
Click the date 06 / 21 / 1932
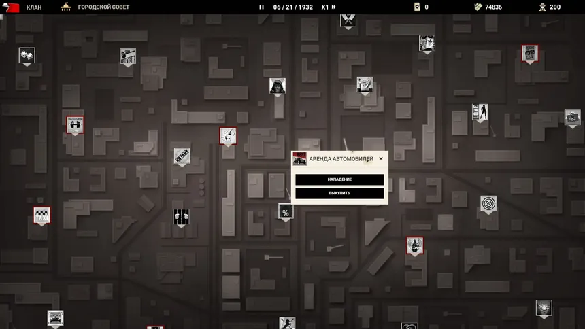pyautogui.click(x=293, y=7)
